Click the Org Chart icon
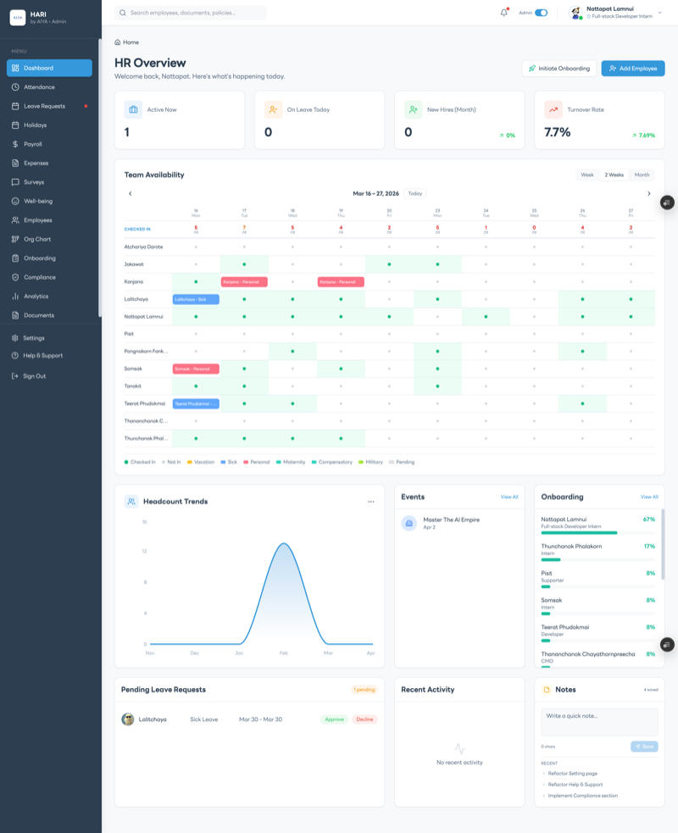This screenshot has width=678, height=833. pos(15,239)
